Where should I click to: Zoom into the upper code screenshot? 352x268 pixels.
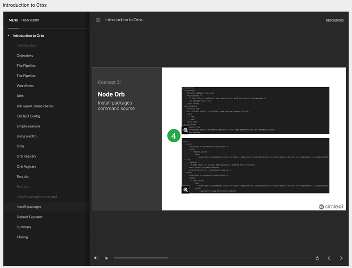pyautogui.click(x=186, y=130)
